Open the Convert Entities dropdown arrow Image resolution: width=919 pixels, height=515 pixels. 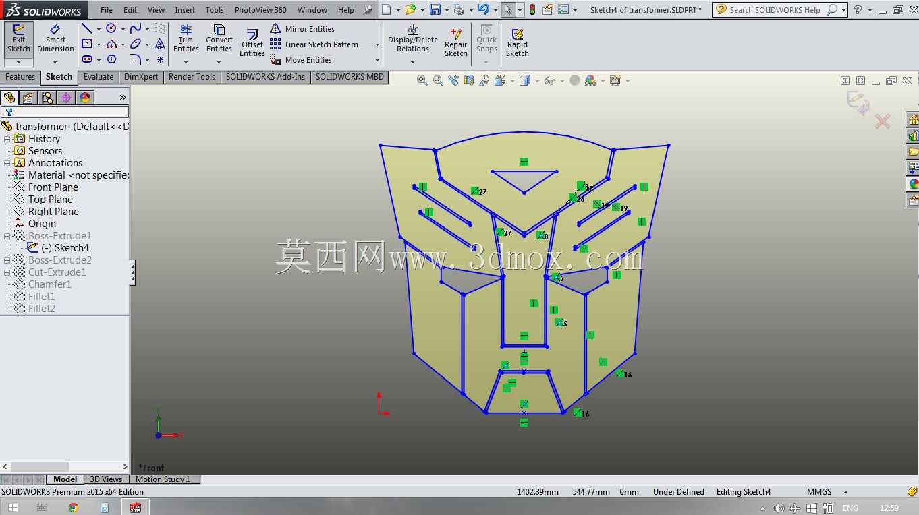click(219, 63)
